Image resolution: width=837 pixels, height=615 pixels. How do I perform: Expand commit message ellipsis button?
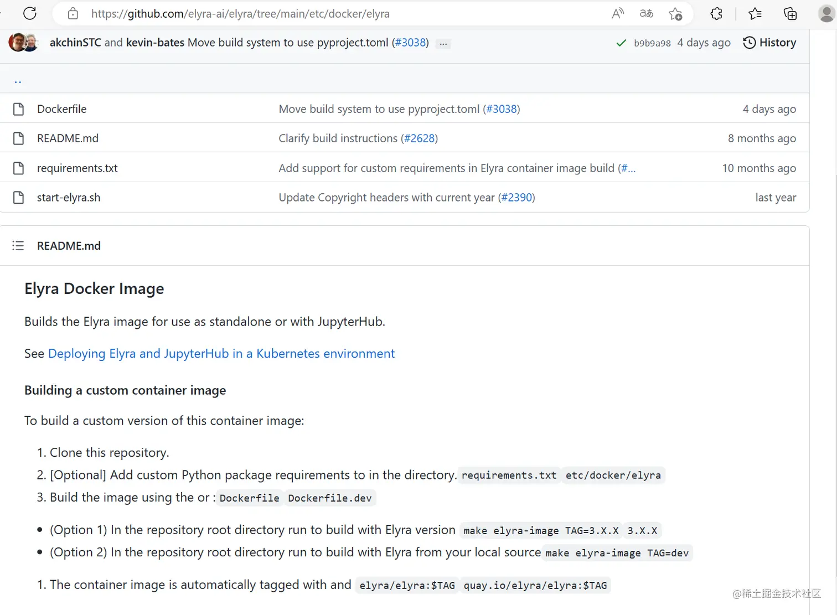point(443,43)
